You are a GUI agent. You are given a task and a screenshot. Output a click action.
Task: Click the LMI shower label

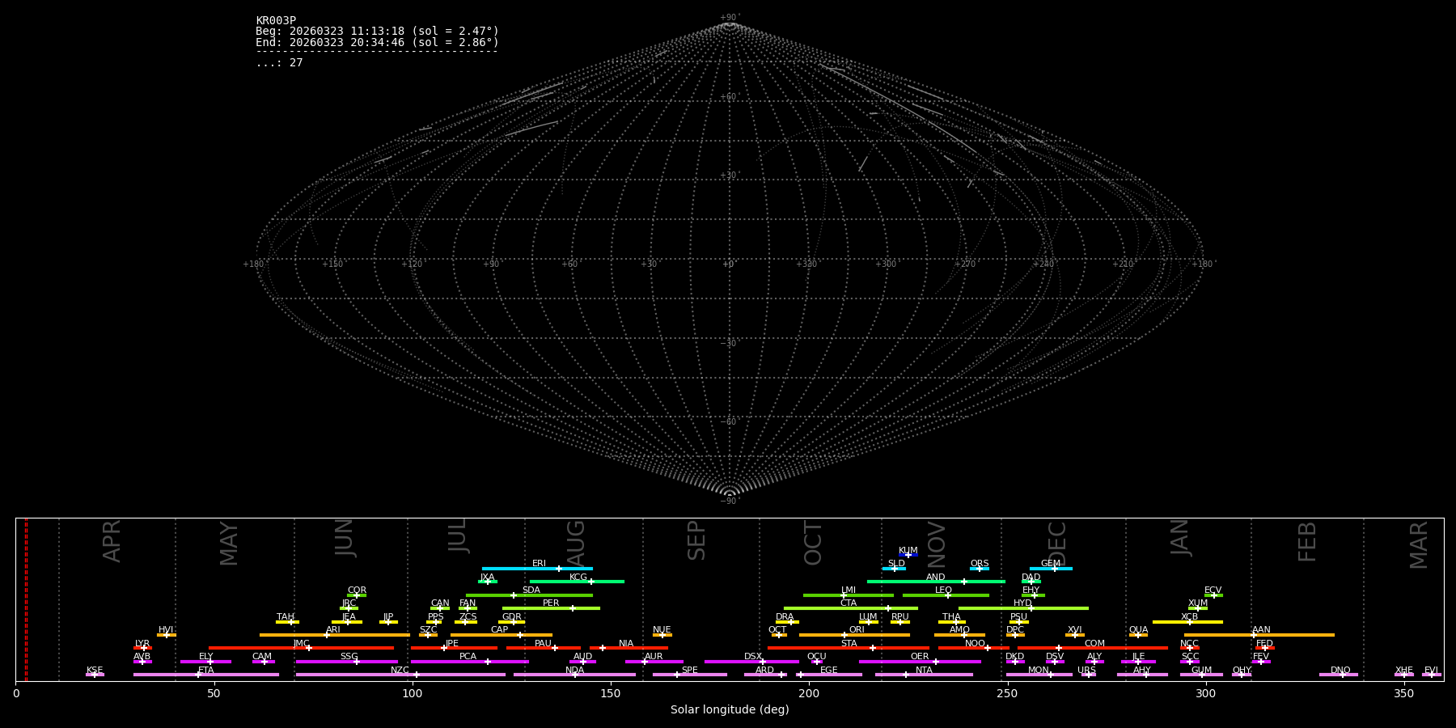pos(848,590)
